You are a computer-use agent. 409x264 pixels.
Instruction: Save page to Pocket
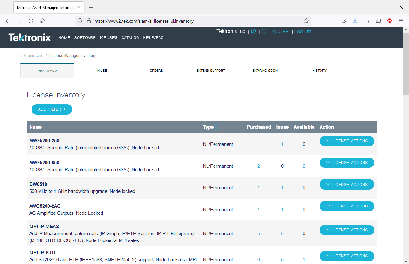click(344, 21)
